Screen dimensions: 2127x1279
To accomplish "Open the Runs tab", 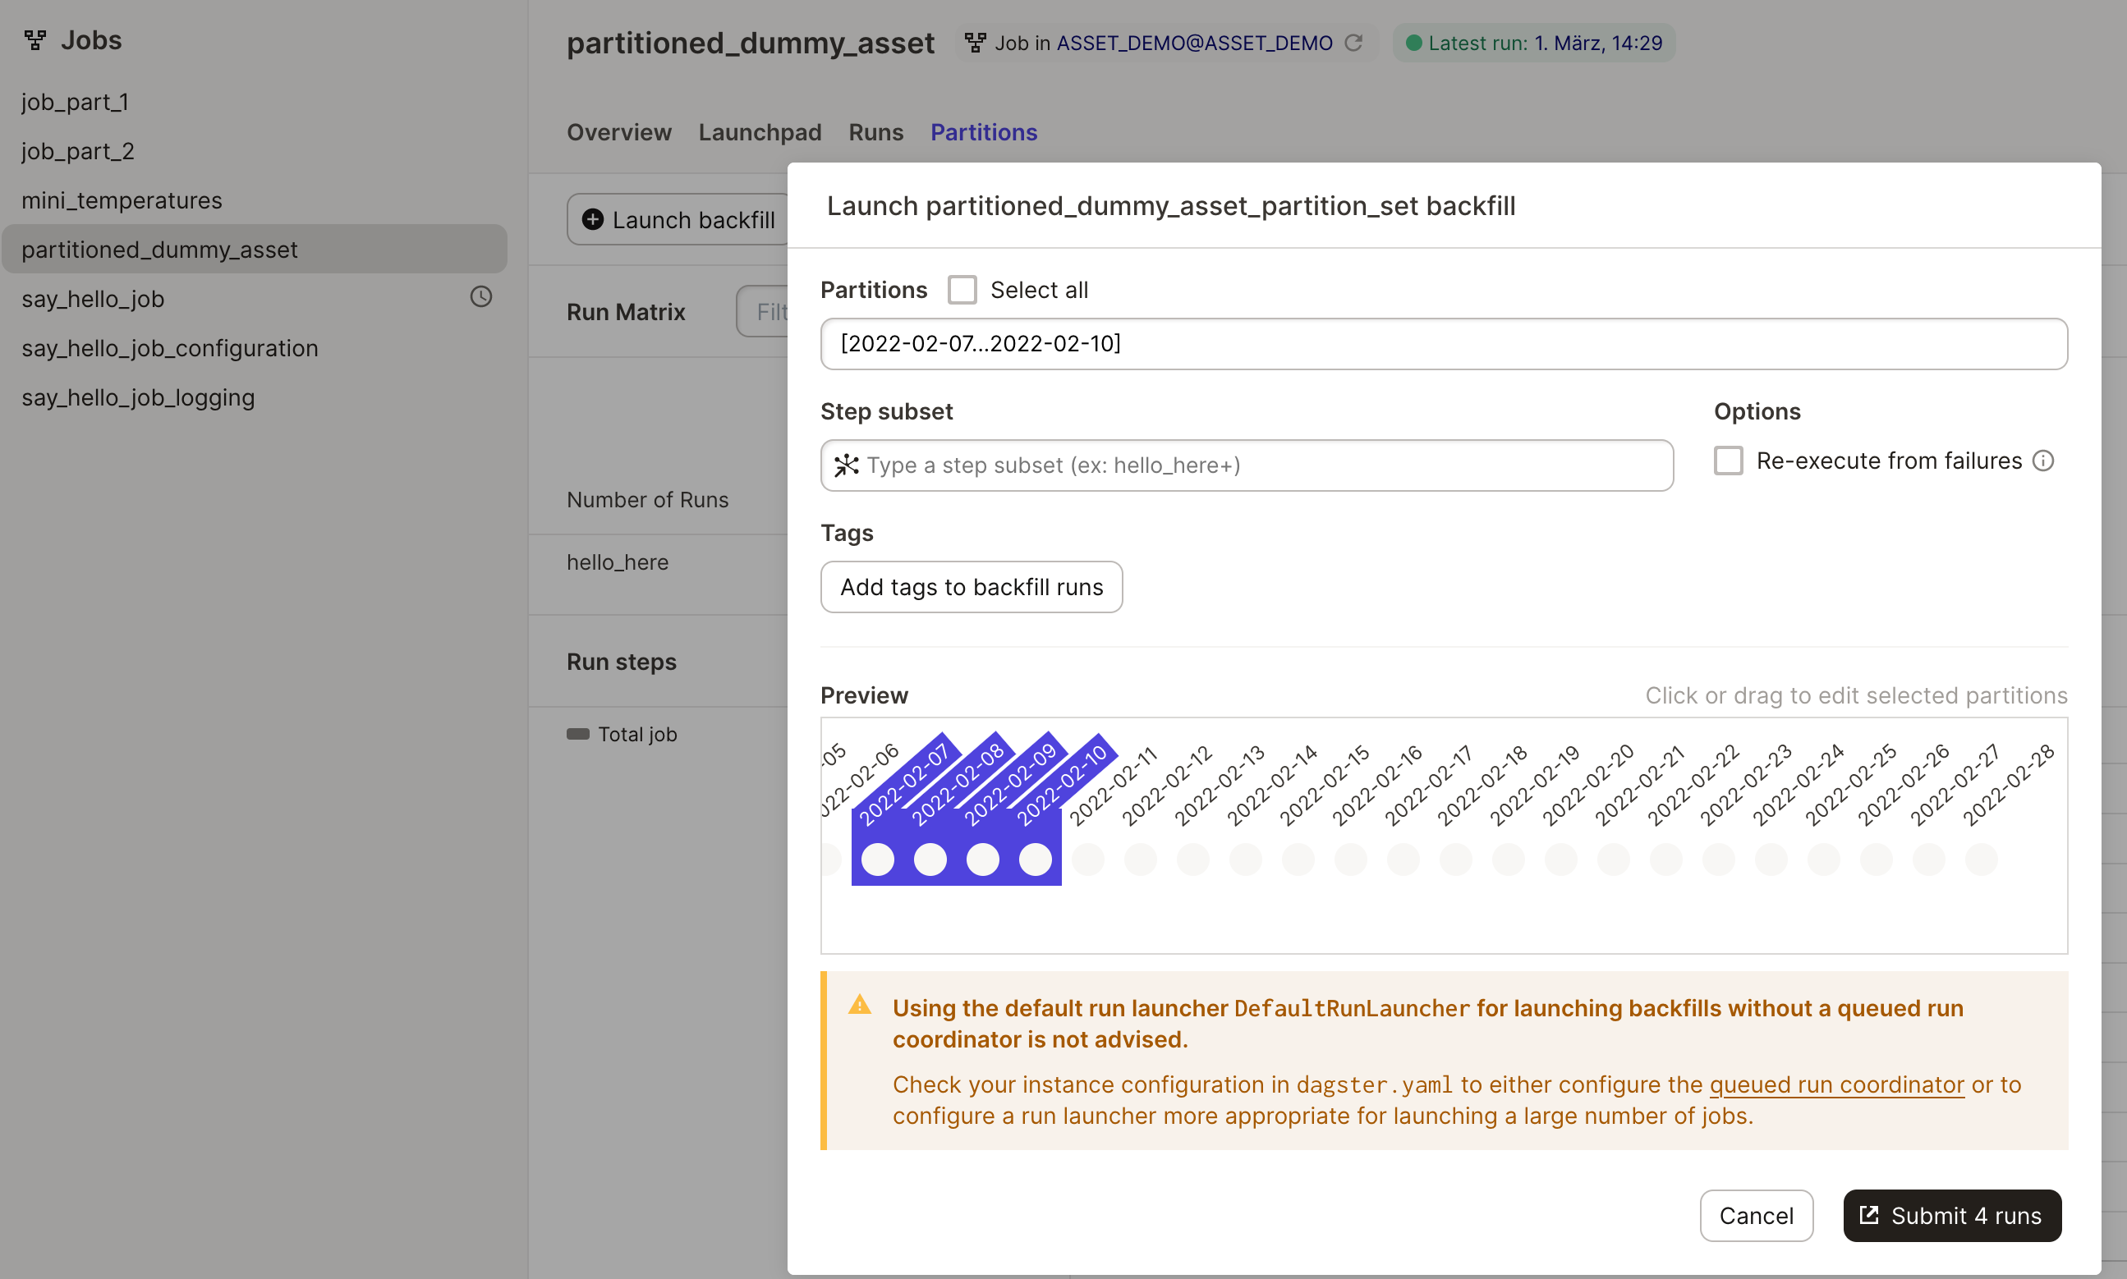I will (x=875, y=132).
